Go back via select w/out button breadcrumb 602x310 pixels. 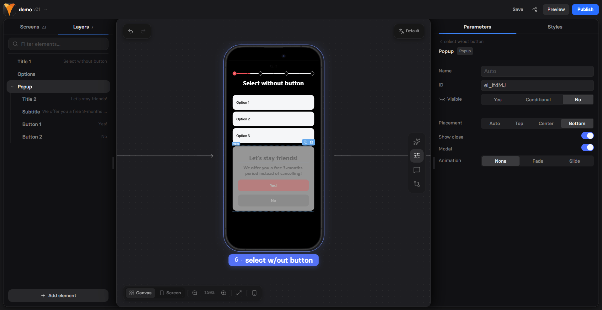(462, 41)
